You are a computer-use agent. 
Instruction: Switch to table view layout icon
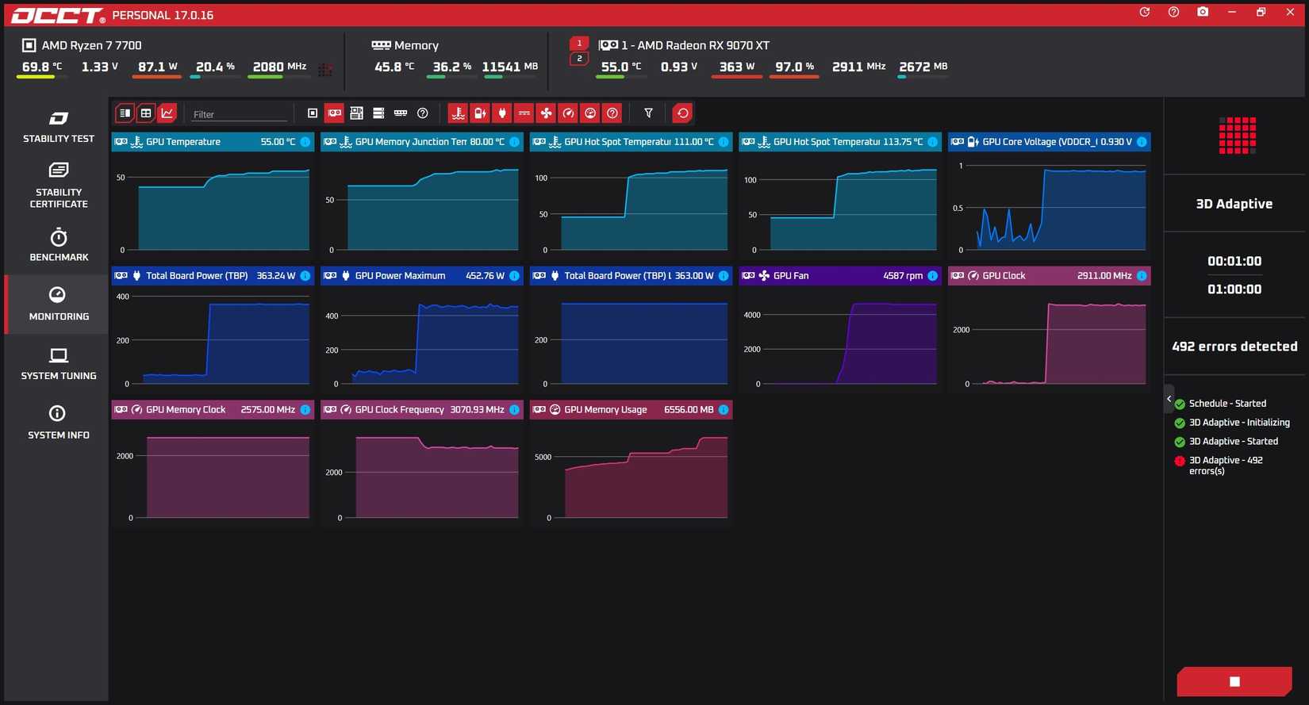146,113
